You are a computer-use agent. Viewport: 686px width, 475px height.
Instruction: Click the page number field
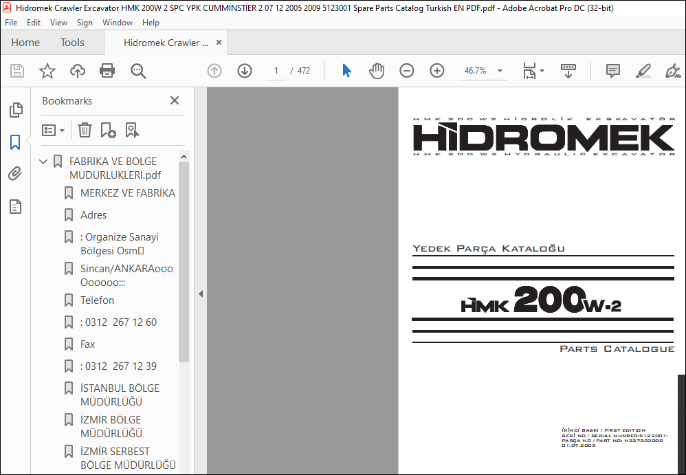(276, 71)
